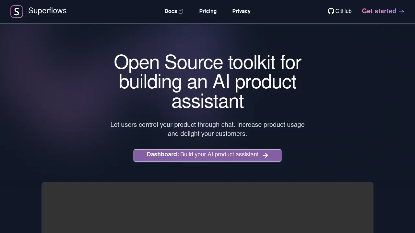Select the small square external-link glyph in the navbar
The image size is (415, 233).
[180, 11]
